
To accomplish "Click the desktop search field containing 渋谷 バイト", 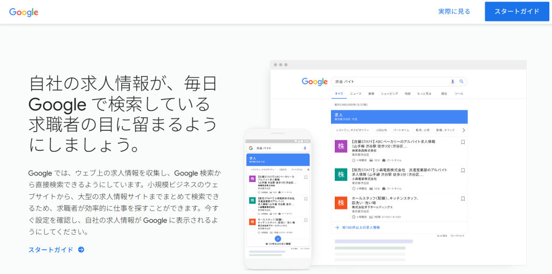I will click(x=388, y=82).
